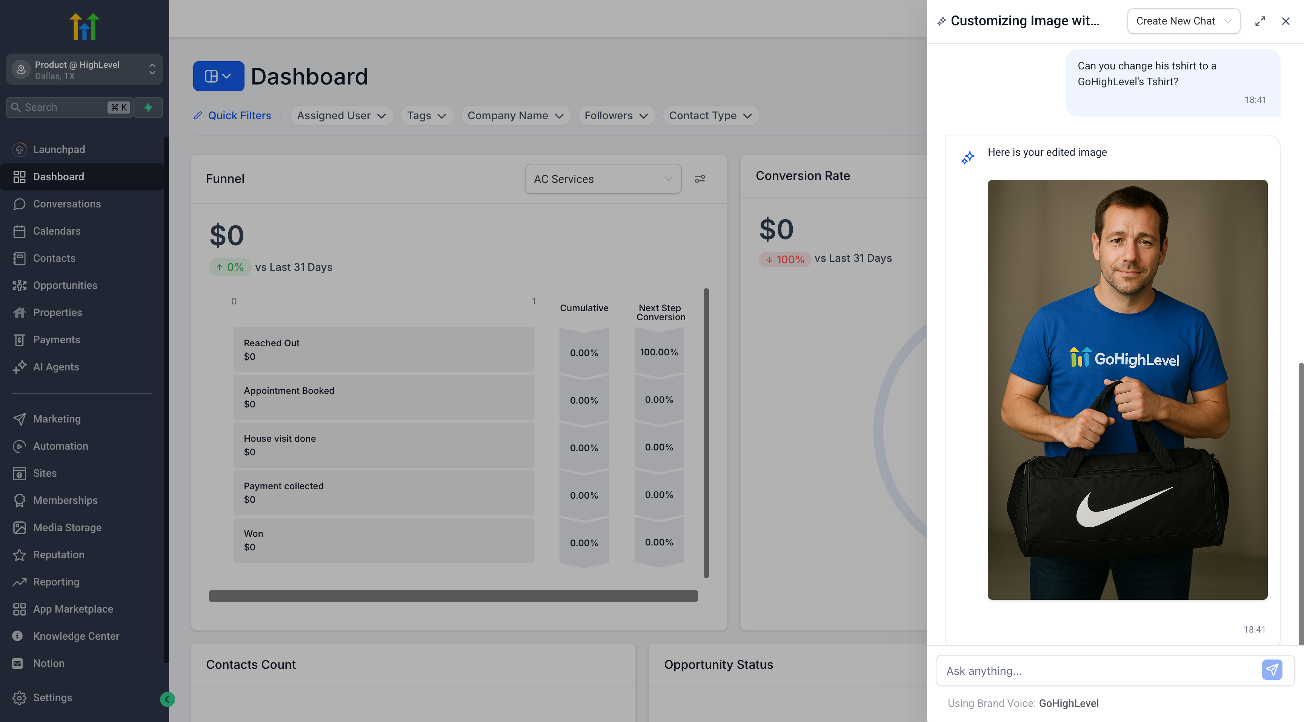
Task: Go to Reputation in the sidebar
Action: pos(58,555)
